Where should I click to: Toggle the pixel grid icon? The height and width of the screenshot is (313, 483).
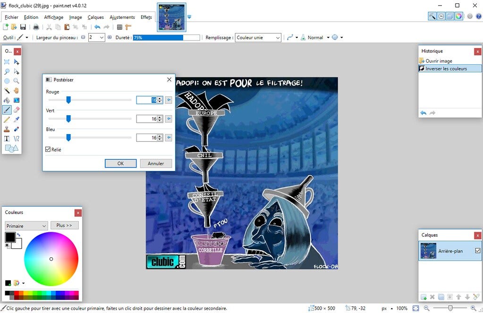(119, 27)
